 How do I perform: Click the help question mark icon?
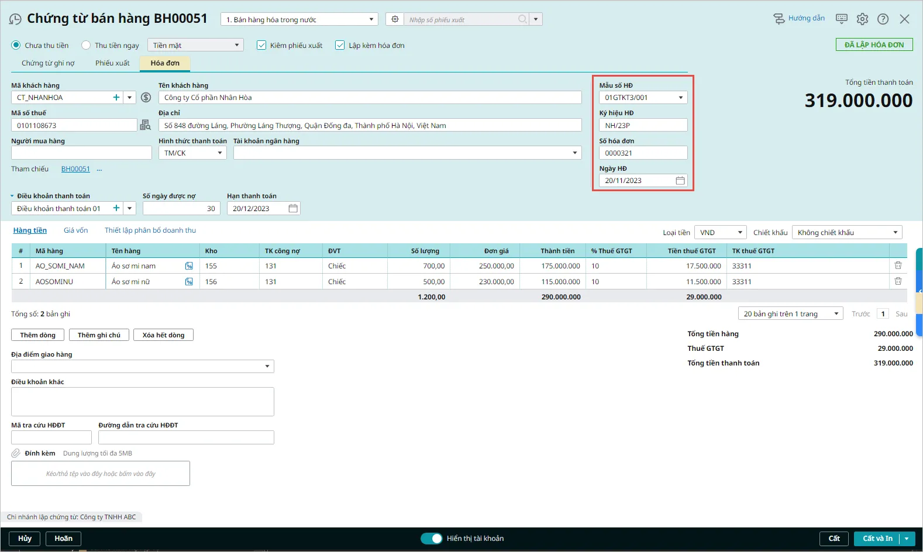(883, 19)
